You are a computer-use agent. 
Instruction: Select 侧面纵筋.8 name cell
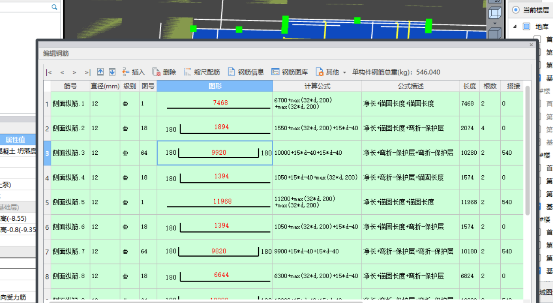point(70,276)
